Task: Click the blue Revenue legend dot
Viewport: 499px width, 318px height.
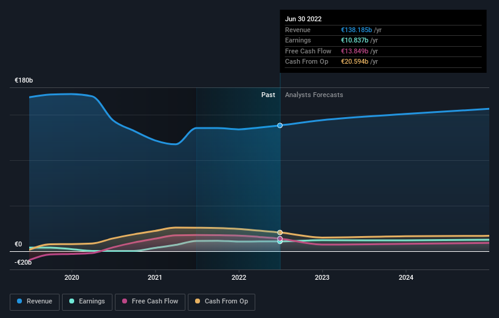Action: pyautogui.click(x=19, y=301)
